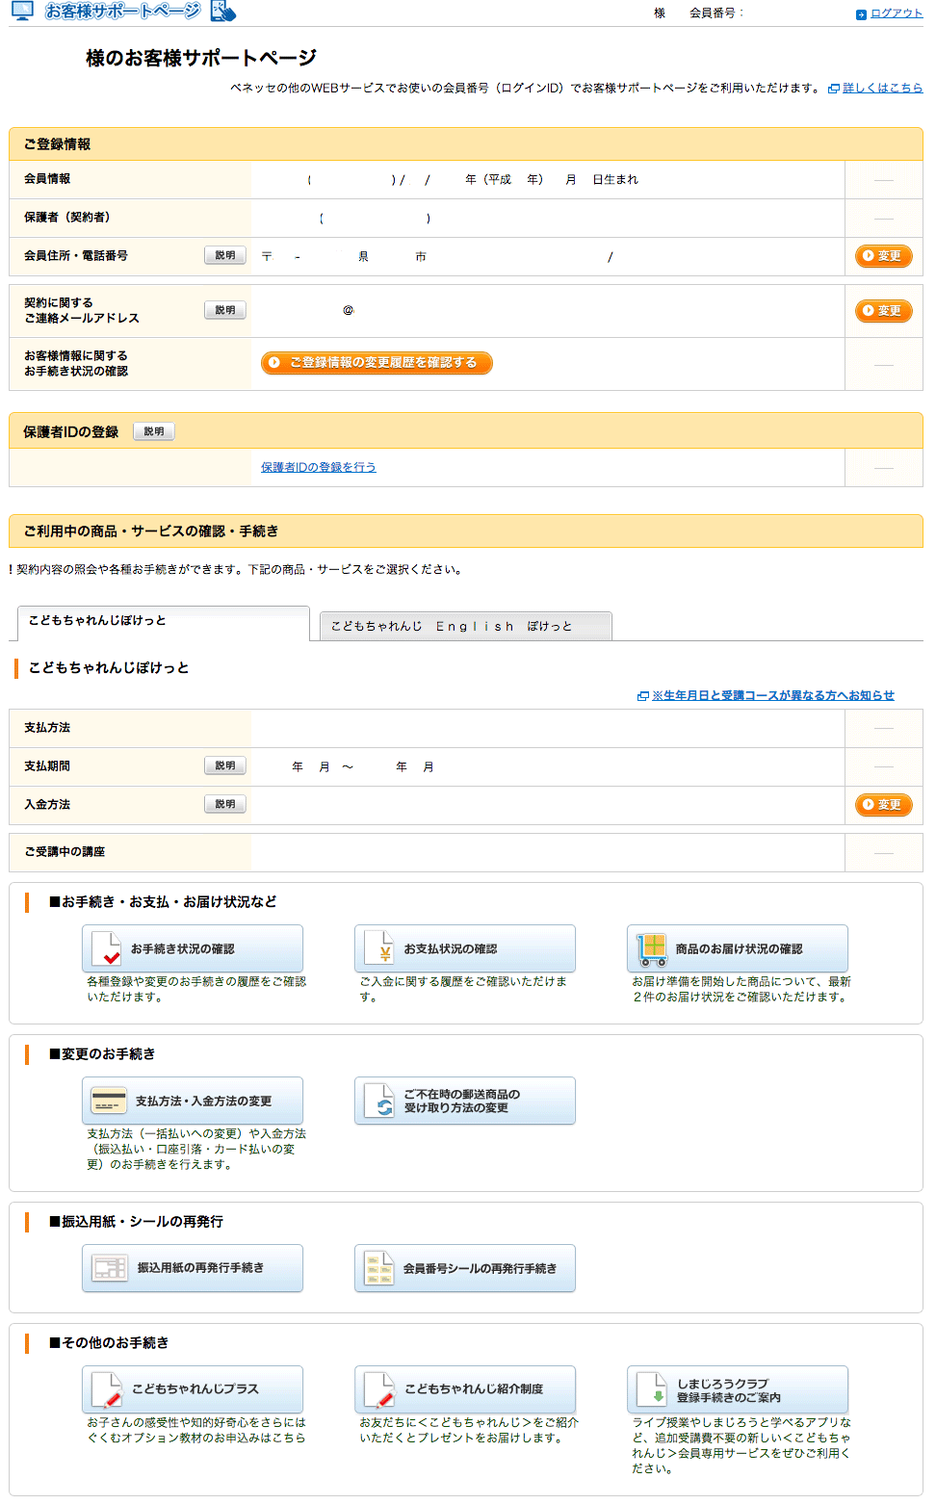
Task: Click ご登録情報の変更履歴を確認する
Action: tap(376, 363)
